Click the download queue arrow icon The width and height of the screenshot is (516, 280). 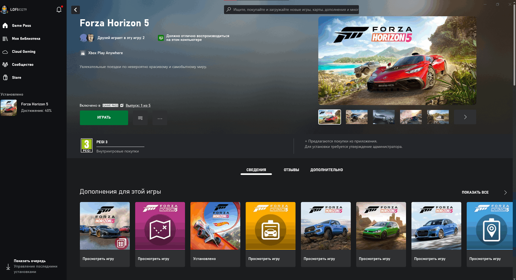[8, 267]
